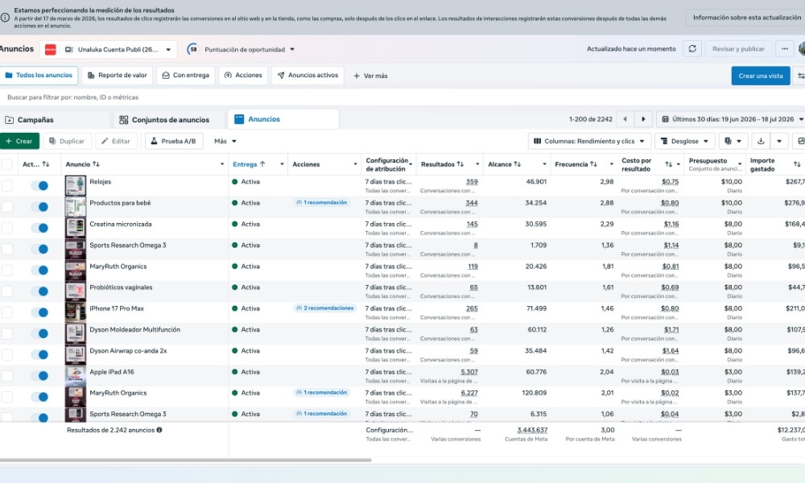The width and height of the screenshot is (805, 483).
Task: Click the refresh data icon
Action: click(x=692, y=49)
